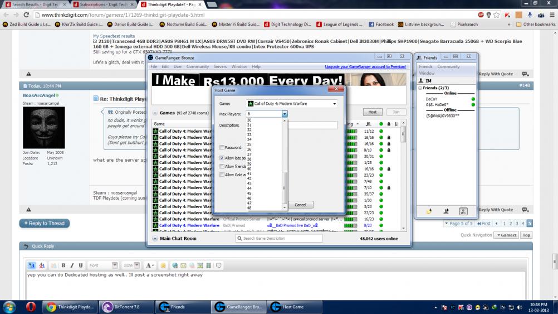Enable the Password checkbox in Host Game
This screenshot has height=314, width=558.
pos(222,148)
